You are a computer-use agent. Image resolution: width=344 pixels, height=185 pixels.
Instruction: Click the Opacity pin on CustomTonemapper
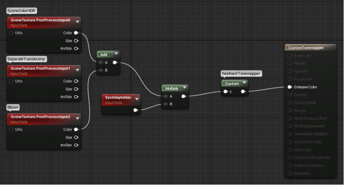click(x=290, y=95)
